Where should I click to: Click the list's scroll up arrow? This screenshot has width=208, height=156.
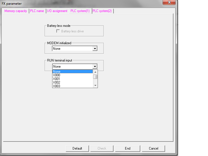click(95, 72)
